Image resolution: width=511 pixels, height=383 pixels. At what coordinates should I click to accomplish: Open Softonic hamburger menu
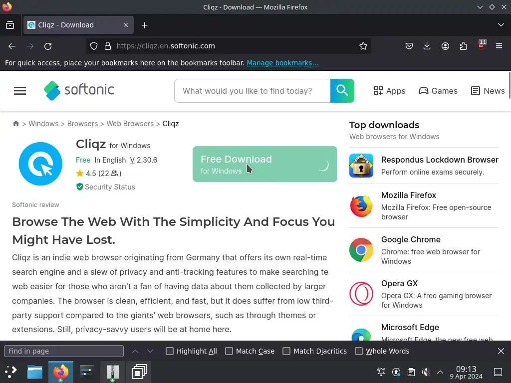(x=20, y=91)
